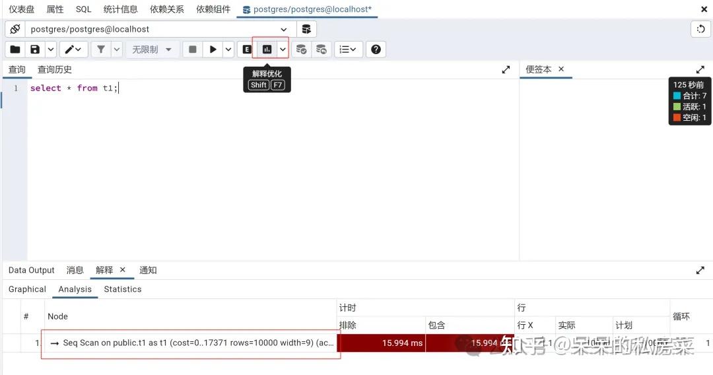Open the SQL tab
The width and height of the screenshot is (713, 375).
tap(83, 9)
